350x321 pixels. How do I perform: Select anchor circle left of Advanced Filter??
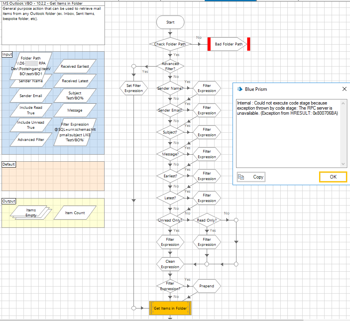134,66
